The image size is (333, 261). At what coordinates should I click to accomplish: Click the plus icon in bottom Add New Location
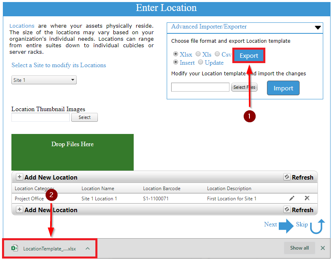[19, 209]
